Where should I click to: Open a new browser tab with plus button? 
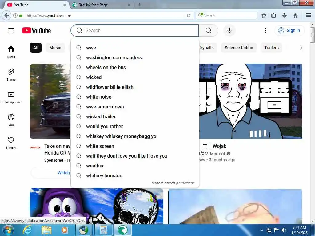139,5
